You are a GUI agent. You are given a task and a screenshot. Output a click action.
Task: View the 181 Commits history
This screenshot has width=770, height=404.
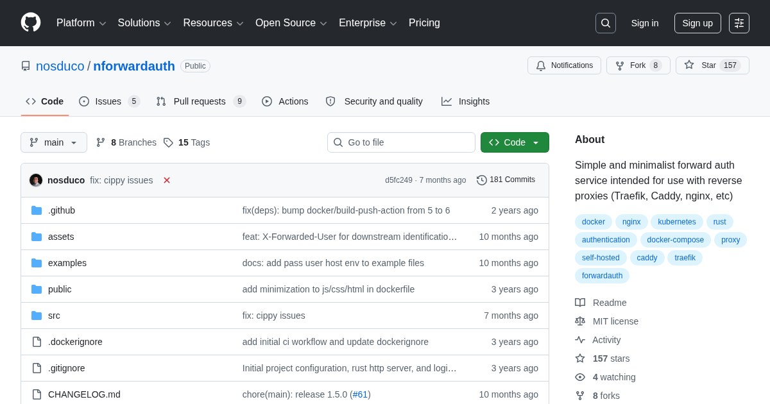506,180
